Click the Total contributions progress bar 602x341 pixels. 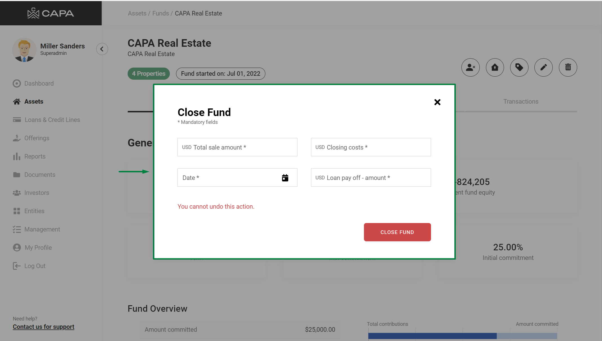pyautogui.click(x=432, y=336)
